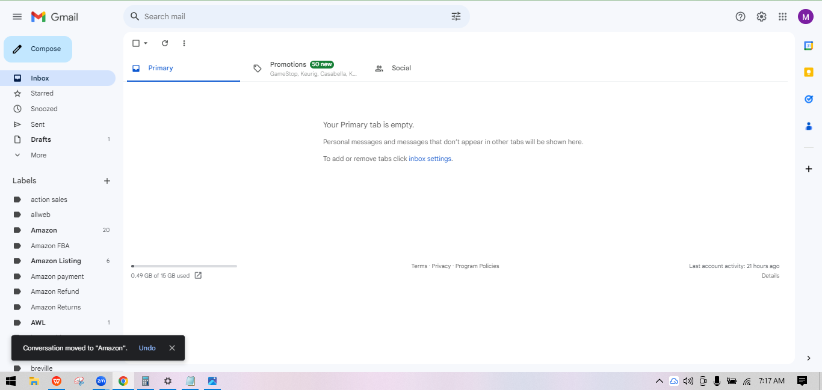Open the Sent folder
822x390 pixels.
click(58, 124)
